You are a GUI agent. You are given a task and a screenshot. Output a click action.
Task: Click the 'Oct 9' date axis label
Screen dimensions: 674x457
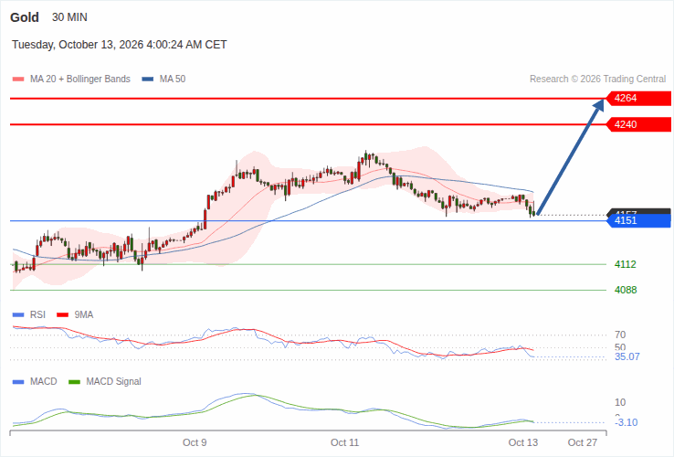[x=195, y=442]
